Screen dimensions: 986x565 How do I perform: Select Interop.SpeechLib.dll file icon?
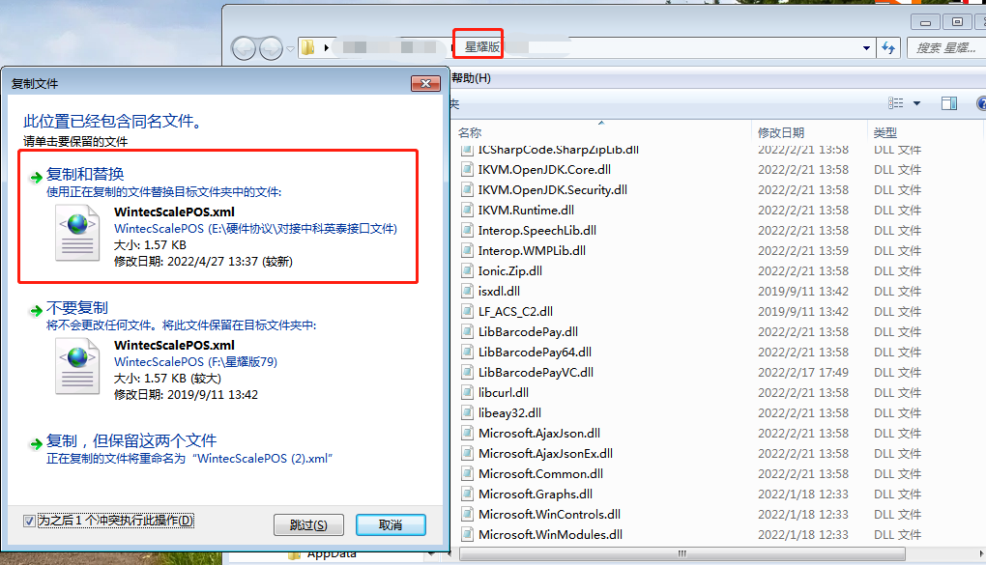467,231
